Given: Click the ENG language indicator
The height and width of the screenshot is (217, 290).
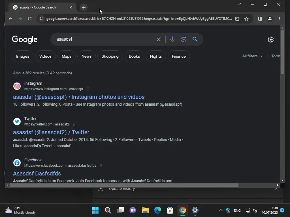Looking at the screenshot, I should coord(237,210).
